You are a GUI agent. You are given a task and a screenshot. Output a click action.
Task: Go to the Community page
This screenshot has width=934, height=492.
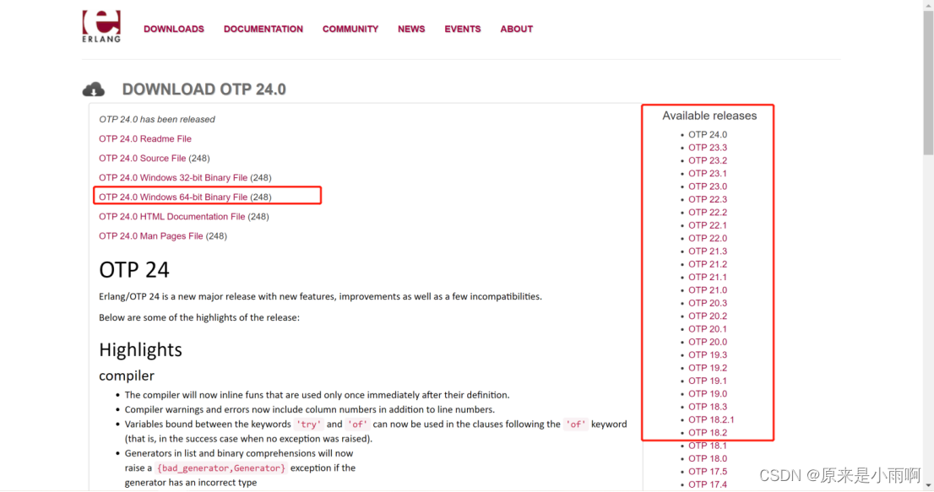[x=350, y=30]
